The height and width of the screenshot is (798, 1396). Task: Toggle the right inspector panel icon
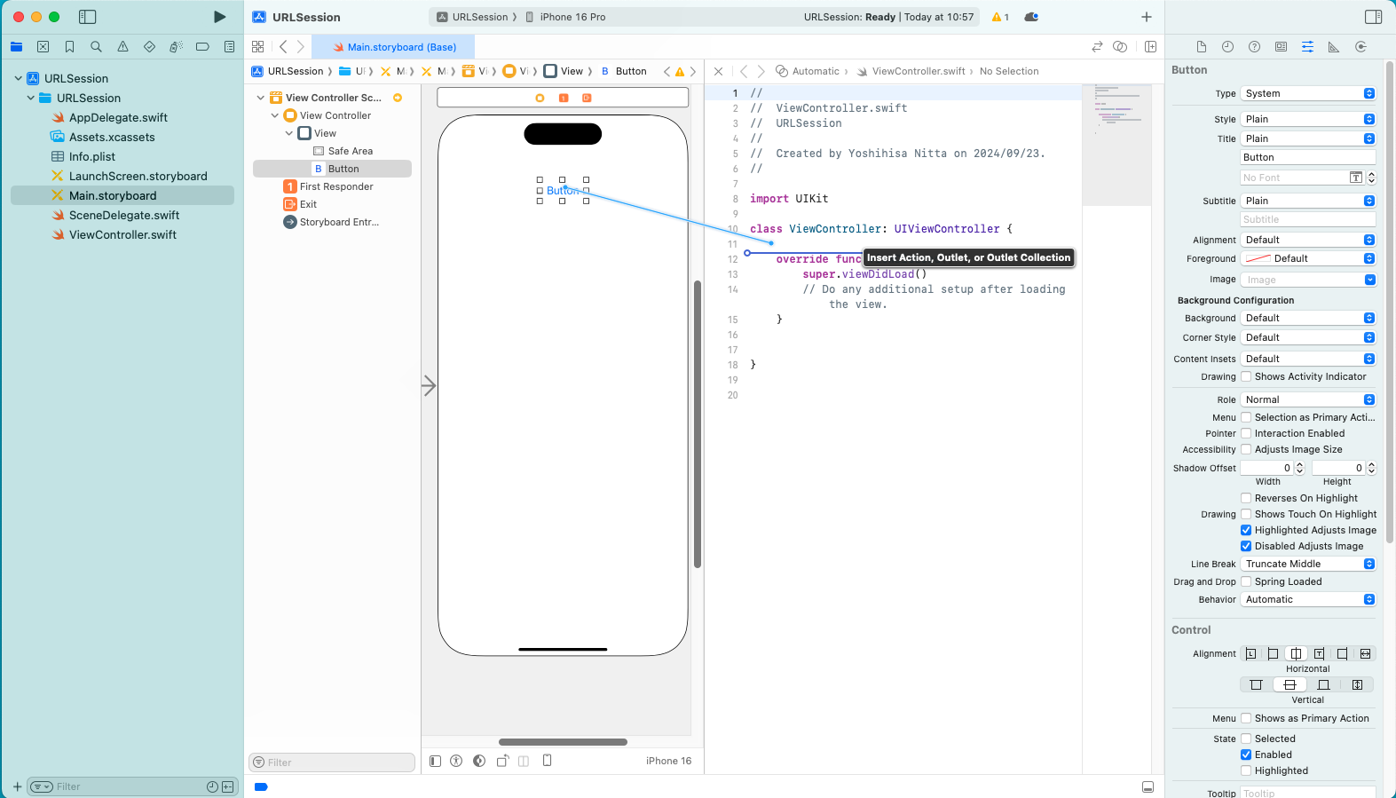pyautogui.click(x=1373, y=17)
